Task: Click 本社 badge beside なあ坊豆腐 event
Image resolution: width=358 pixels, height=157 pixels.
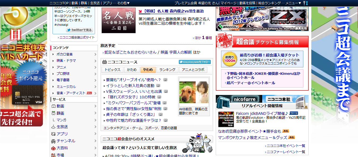Action: point(286,131)
